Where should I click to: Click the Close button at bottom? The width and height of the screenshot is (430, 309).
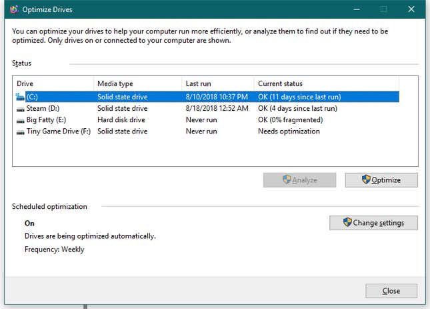[391, 291]
